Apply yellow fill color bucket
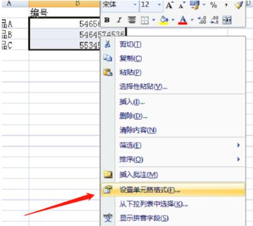Viewport: 253px width, 226px height. (x=164, y=21)
